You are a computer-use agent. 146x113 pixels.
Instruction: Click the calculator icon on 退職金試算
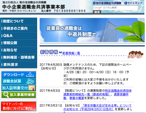(30, 81)
